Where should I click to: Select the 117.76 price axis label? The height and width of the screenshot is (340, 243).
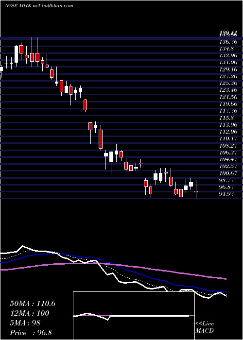tap(228, 111)
